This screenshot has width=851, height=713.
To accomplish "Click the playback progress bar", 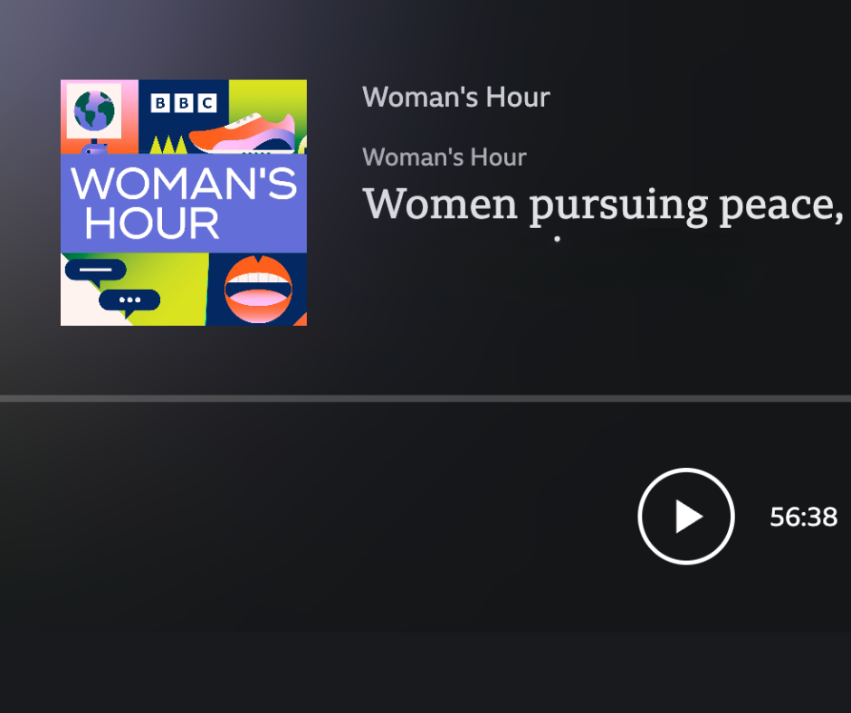I will click(425, 398).
